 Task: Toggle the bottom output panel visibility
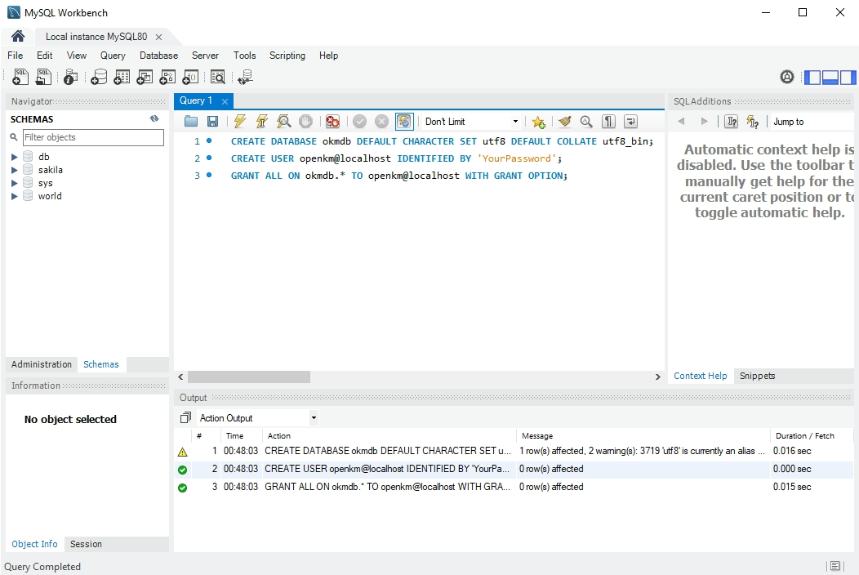click(830, 78)
